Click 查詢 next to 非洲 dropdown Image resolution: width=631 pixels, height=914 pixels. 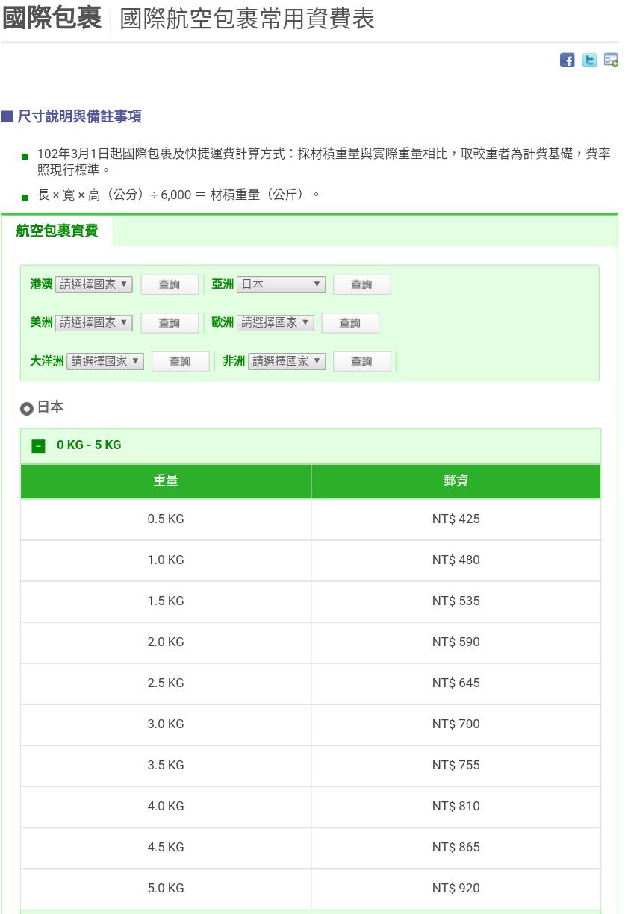361,362
